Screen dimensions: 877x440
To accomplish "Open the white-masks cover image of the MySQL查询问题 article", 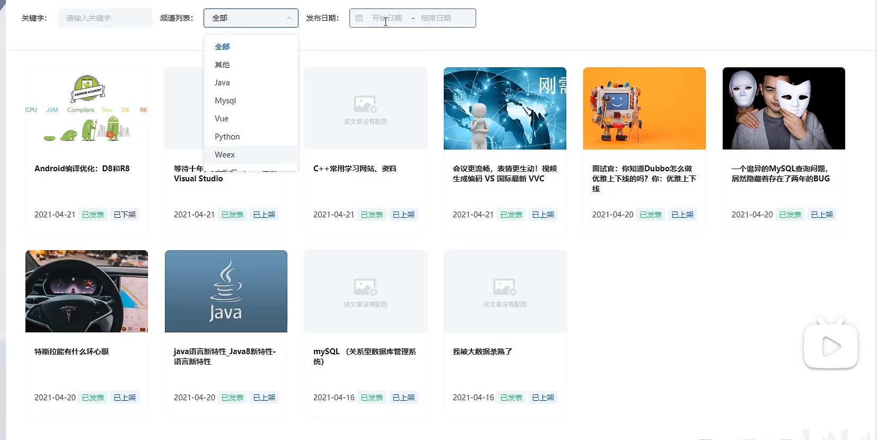I will pos(784,108).
